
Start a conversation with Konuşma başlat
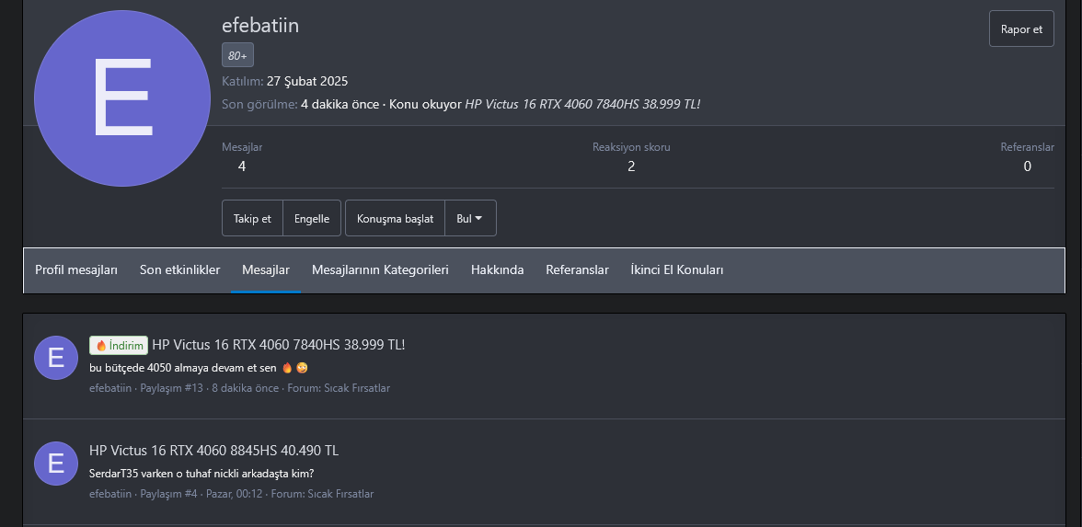395,218
